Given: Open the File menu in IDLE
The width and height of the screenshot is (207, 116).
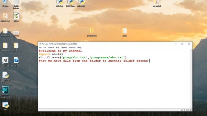Looking at the screenshot, I should (x=40, y=47).
